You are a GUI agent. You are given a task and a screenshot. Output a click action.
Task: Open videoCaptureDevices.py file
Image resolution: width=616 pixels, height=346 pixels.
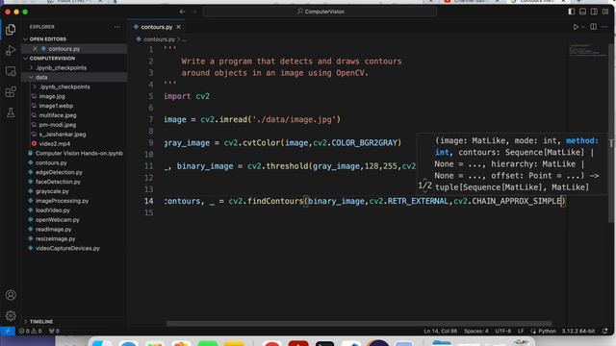pyautogui.click(x=67, y=248)
